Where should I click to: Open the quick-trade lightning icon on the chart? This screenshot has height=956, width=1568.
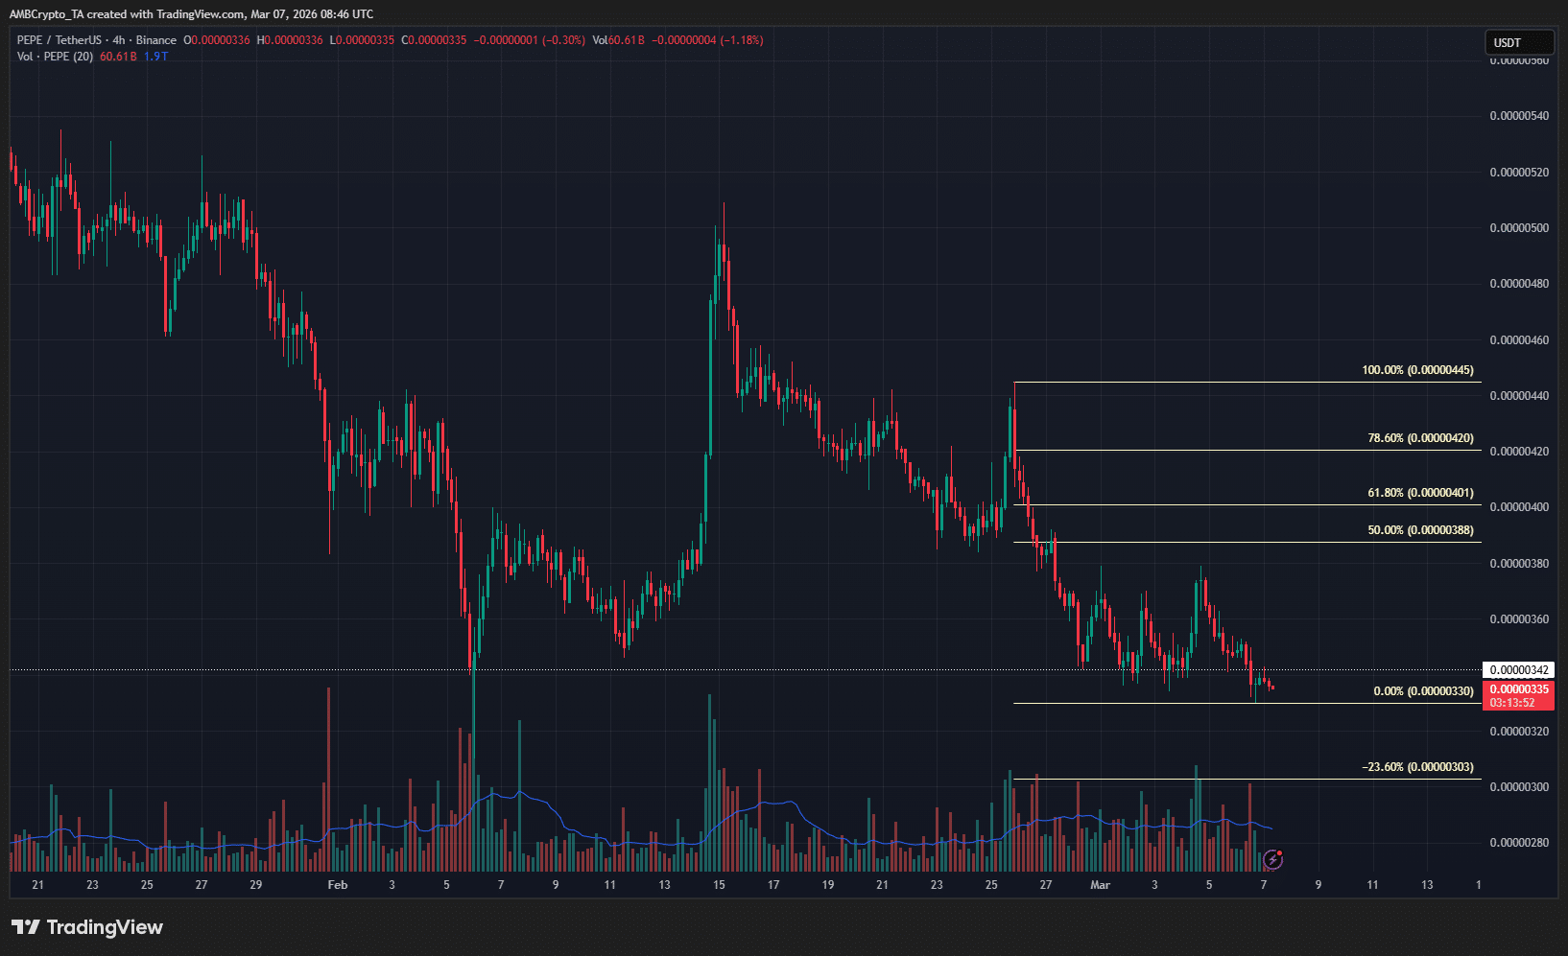[x=1273, y=859]
